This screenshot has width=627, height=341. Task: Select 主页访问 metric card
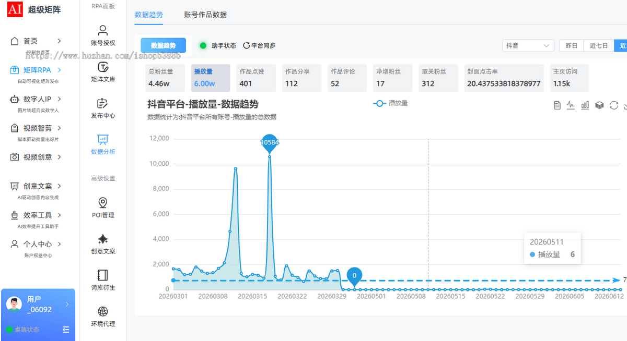[x=570, y=78]
